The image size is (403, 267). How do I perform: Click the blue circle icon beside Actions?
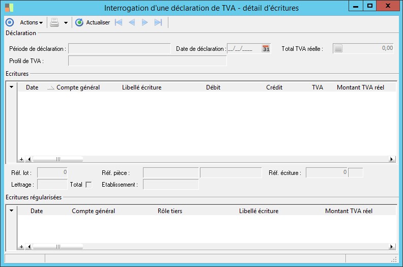(10, 22)
